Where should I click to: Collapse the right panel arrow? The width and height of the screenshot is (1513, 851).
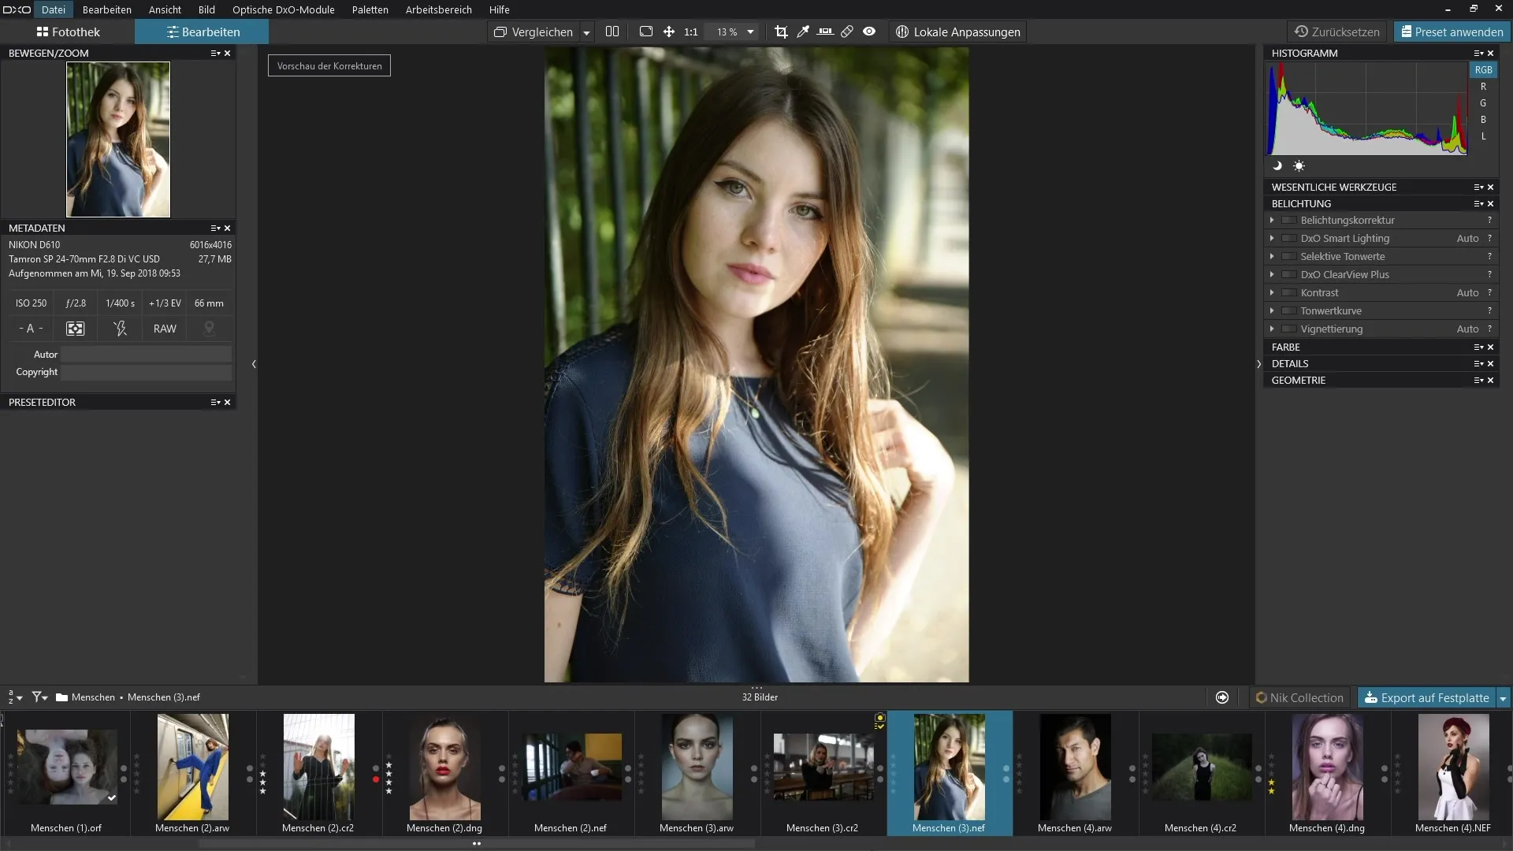[1258, 364]
